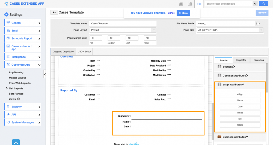Click the Save button
Image resolution: width=273 pixels, height=145 pixels.
coord(183,13)
